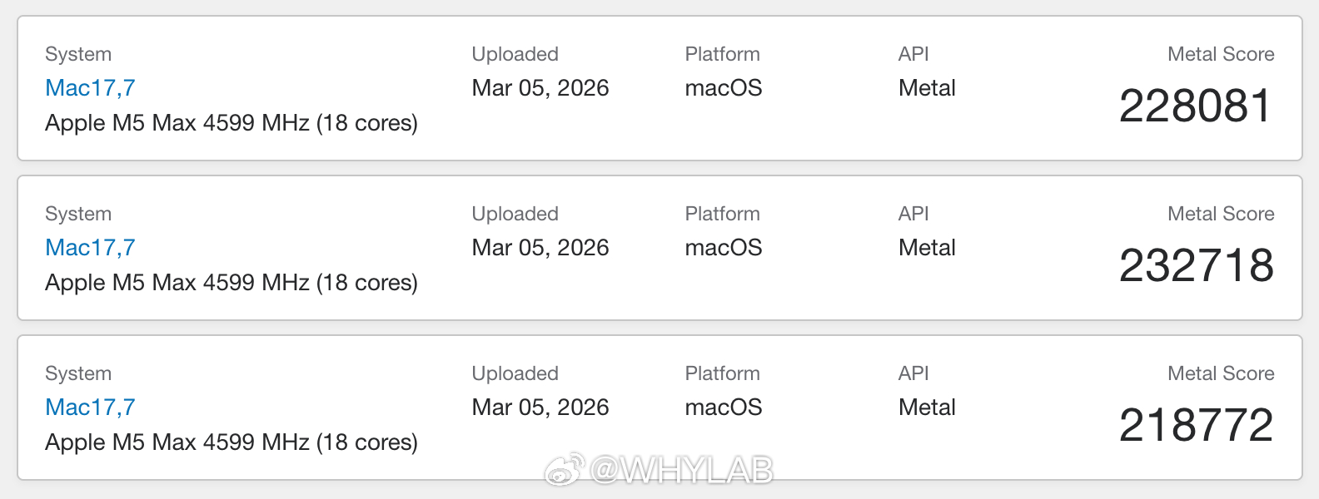
Task: Click the upload date in the 232718 card
Action: pos(540,248)
